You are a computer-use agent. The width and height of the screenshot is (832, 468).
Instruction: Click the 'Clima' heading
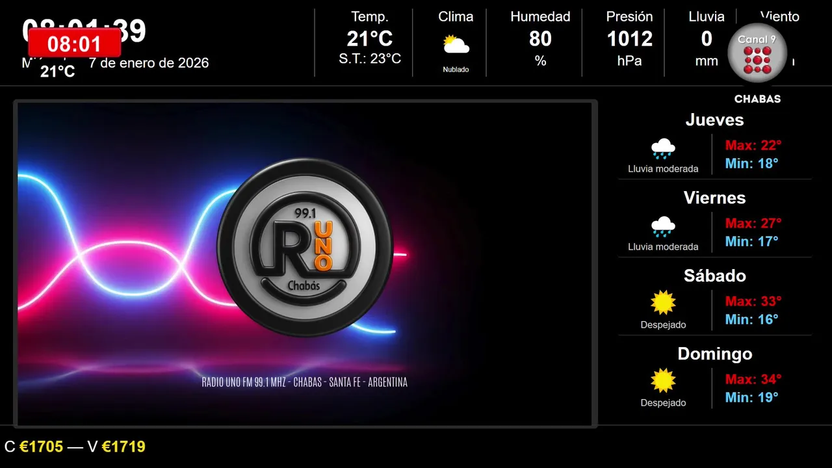[456, 17]
